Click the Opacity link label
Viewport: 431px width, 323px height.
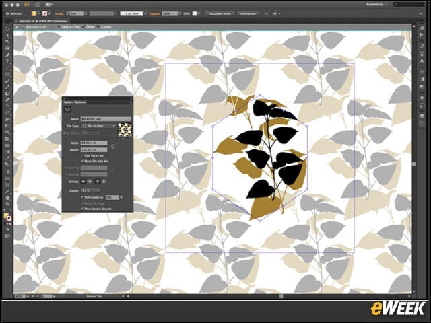coord(154,13)
